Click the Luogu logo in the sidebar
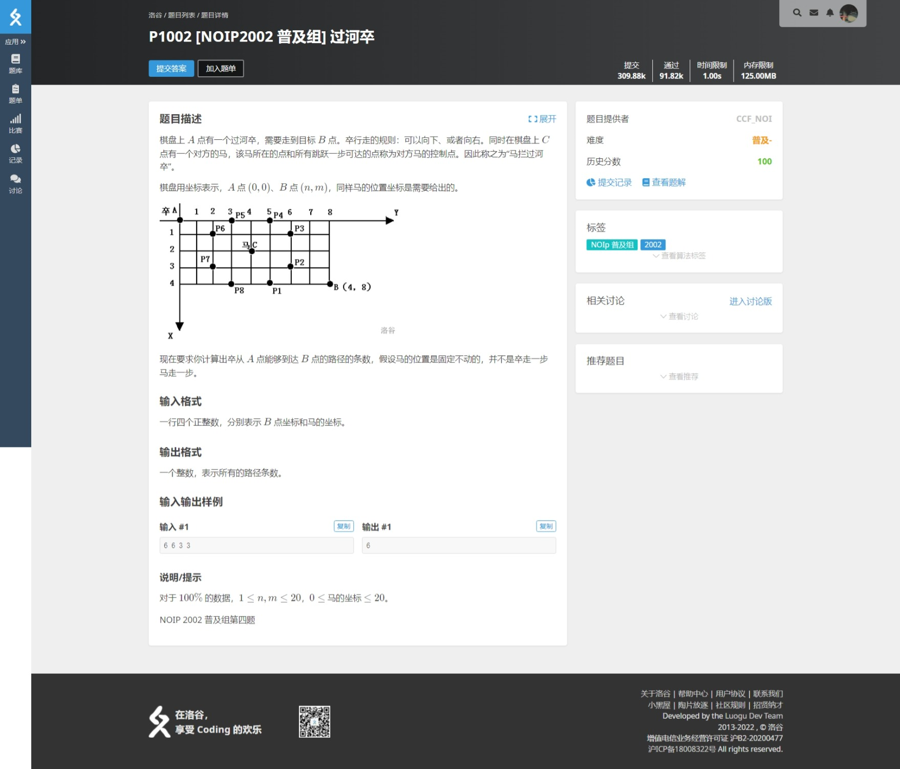 click(15, 17)
